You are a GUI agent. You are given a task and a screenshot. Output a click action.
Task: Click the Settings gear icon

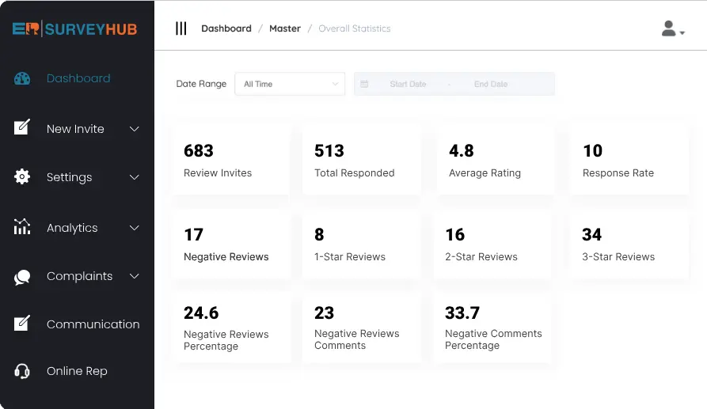coord(22,177)
